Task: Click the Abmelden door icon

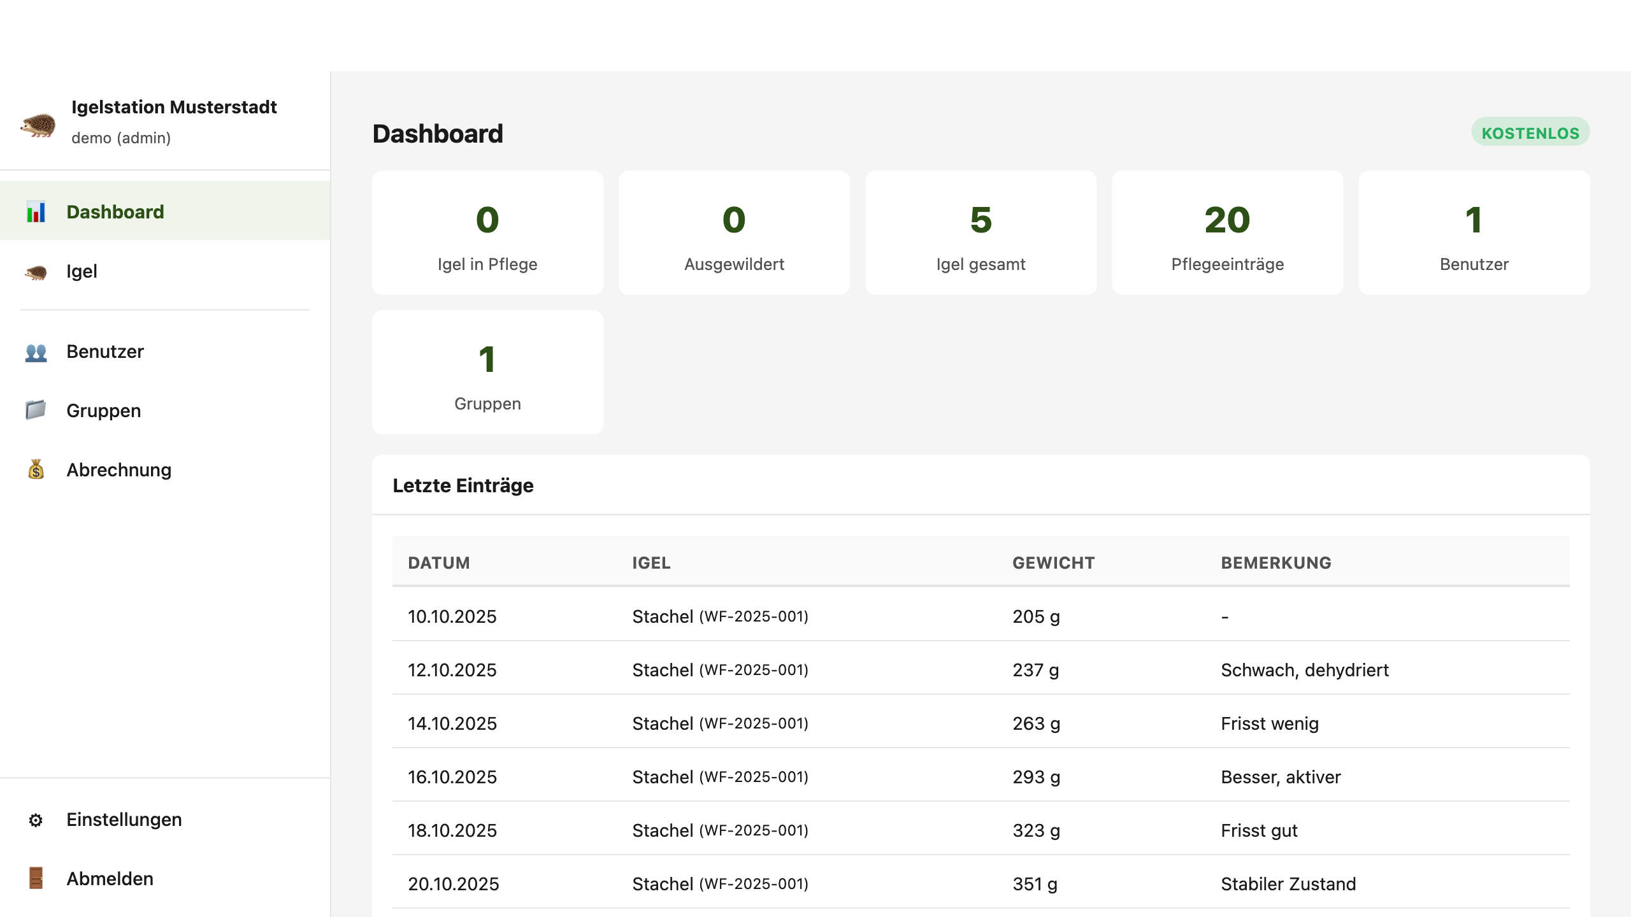Action: [36, 878]
